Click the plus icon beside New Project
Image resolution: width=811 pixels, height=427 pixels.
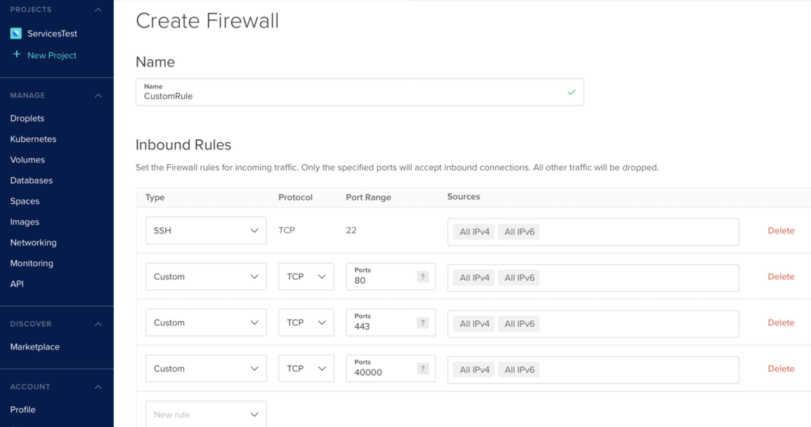click(17, 54)
